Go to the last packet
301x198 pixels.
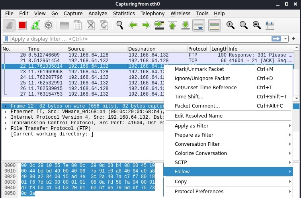186,25
